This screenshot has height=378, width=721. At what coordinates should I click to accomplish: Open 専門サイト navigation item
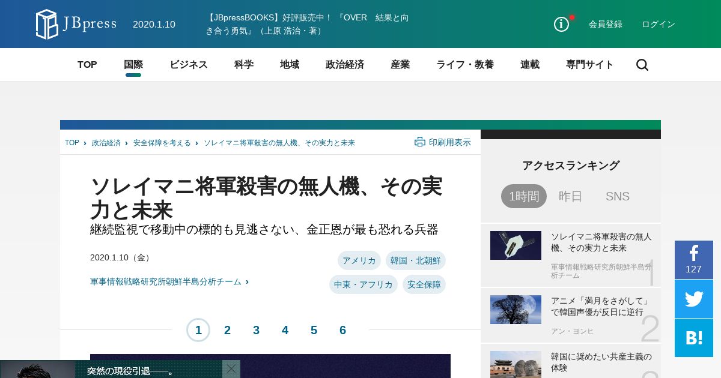click(590, 65)
